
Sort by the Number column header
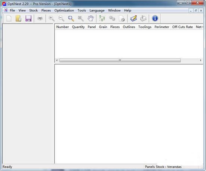click(62, 27)
